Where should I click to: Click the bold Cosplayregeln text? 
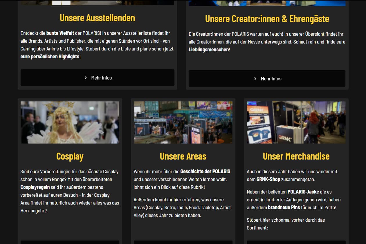pyautogui.click(x=35, y=187)
